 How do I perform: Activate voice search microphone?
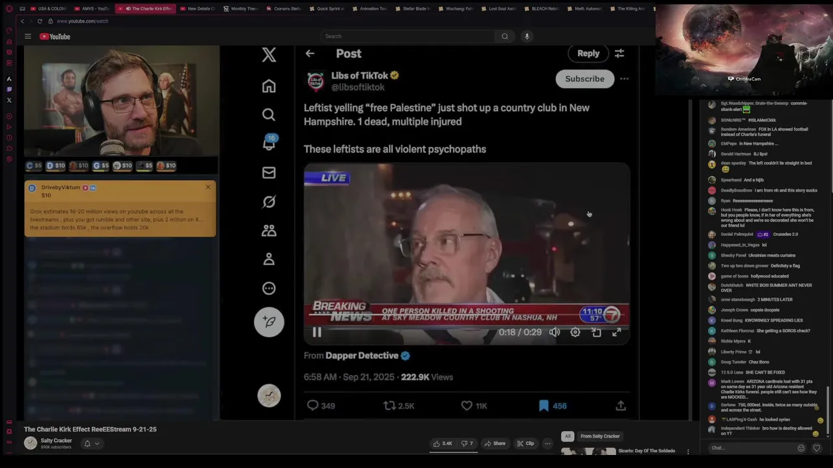(527, 36)
